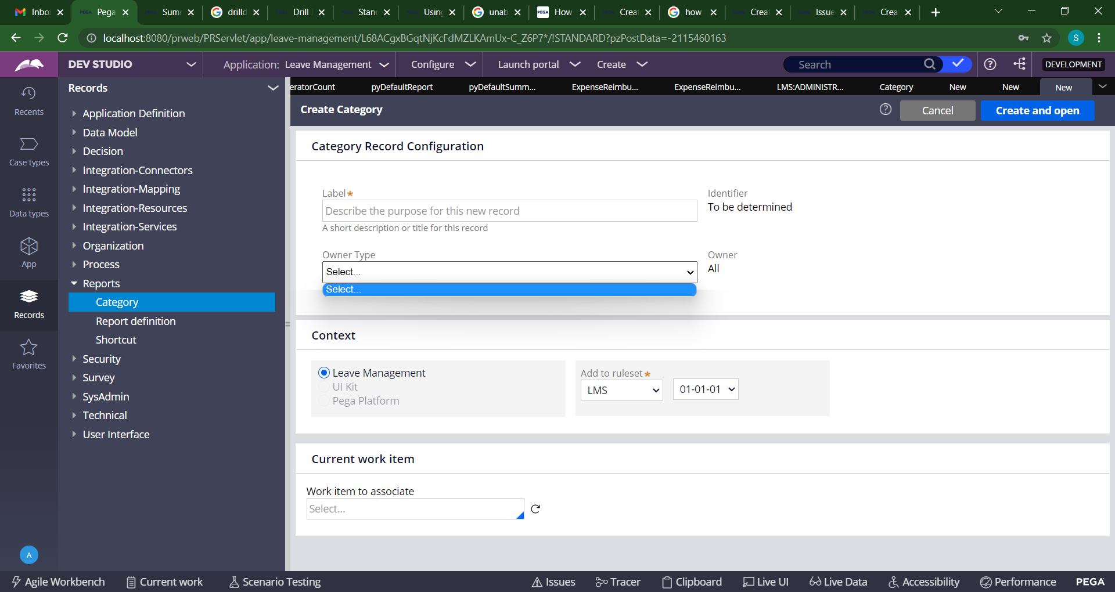Launch the Tracer tool

pos(618,582)
